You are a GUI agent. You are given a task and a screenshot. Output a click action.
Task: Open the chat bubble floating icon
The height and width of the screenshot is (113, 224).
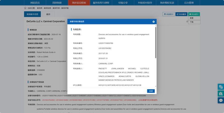coord(221,100)
